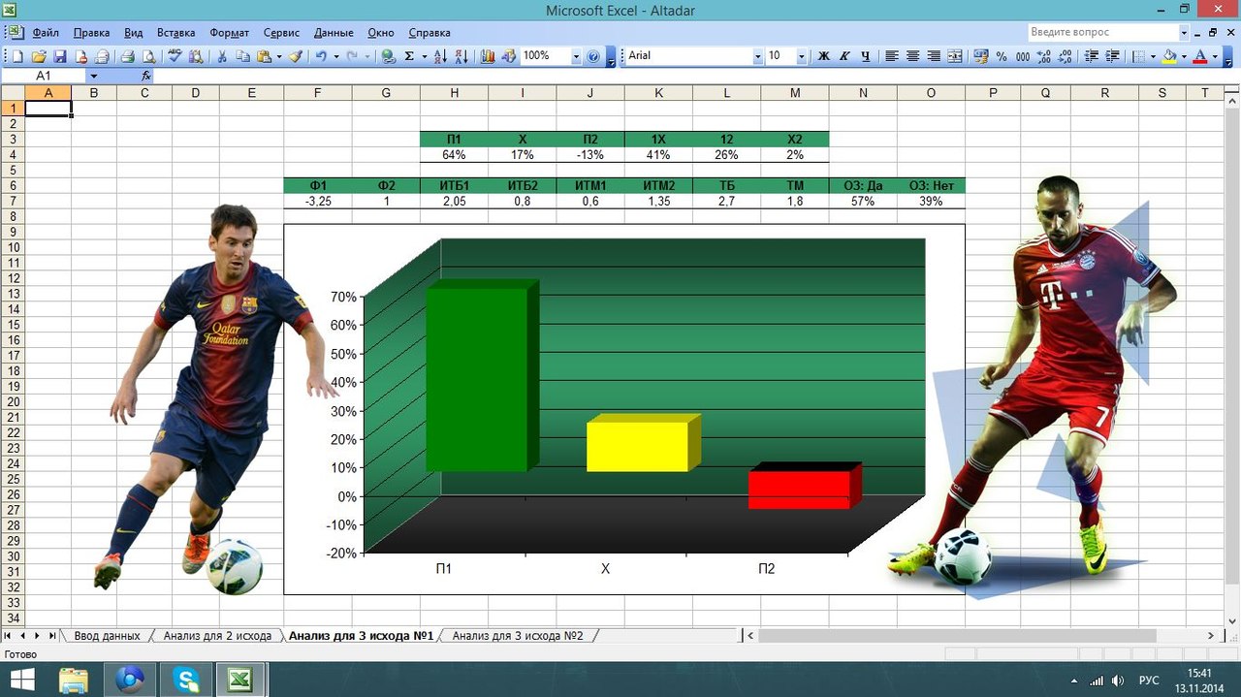Viewport: 1241px width, 697px height.
Task: Open the font size dropdown
Action: [802, 56]
